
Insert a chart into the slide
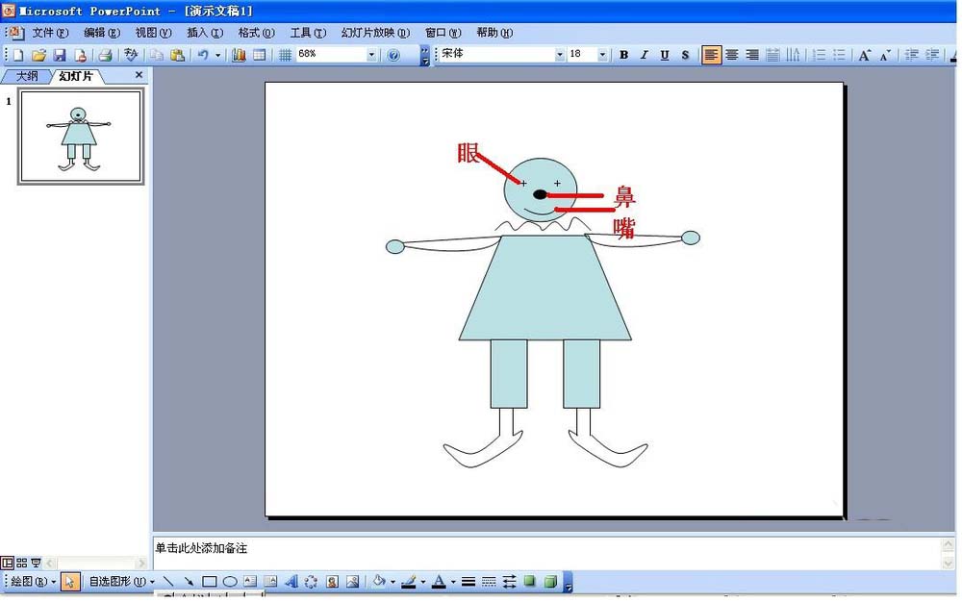[240, 55]
